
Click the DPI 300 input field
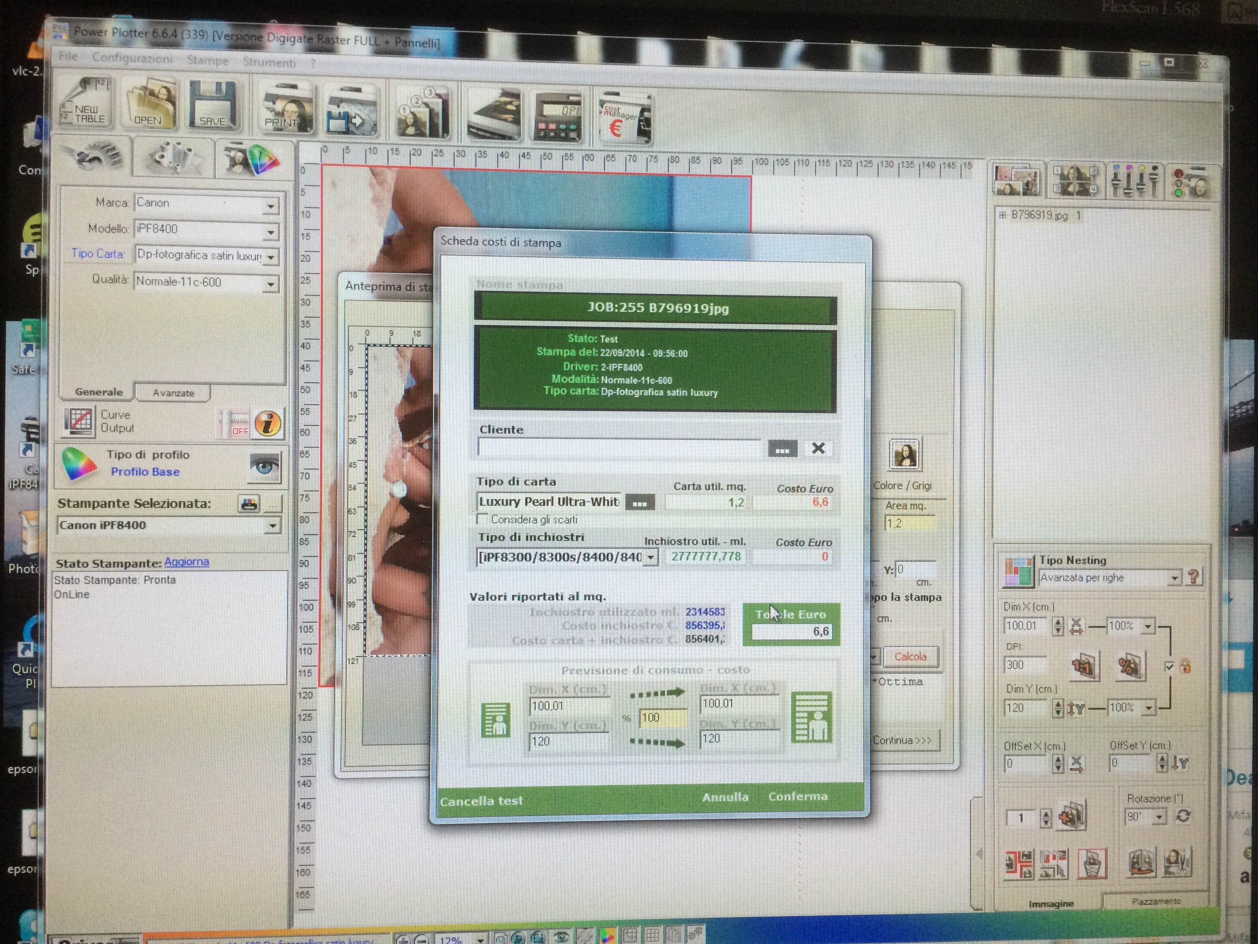tap(1025, 664)
